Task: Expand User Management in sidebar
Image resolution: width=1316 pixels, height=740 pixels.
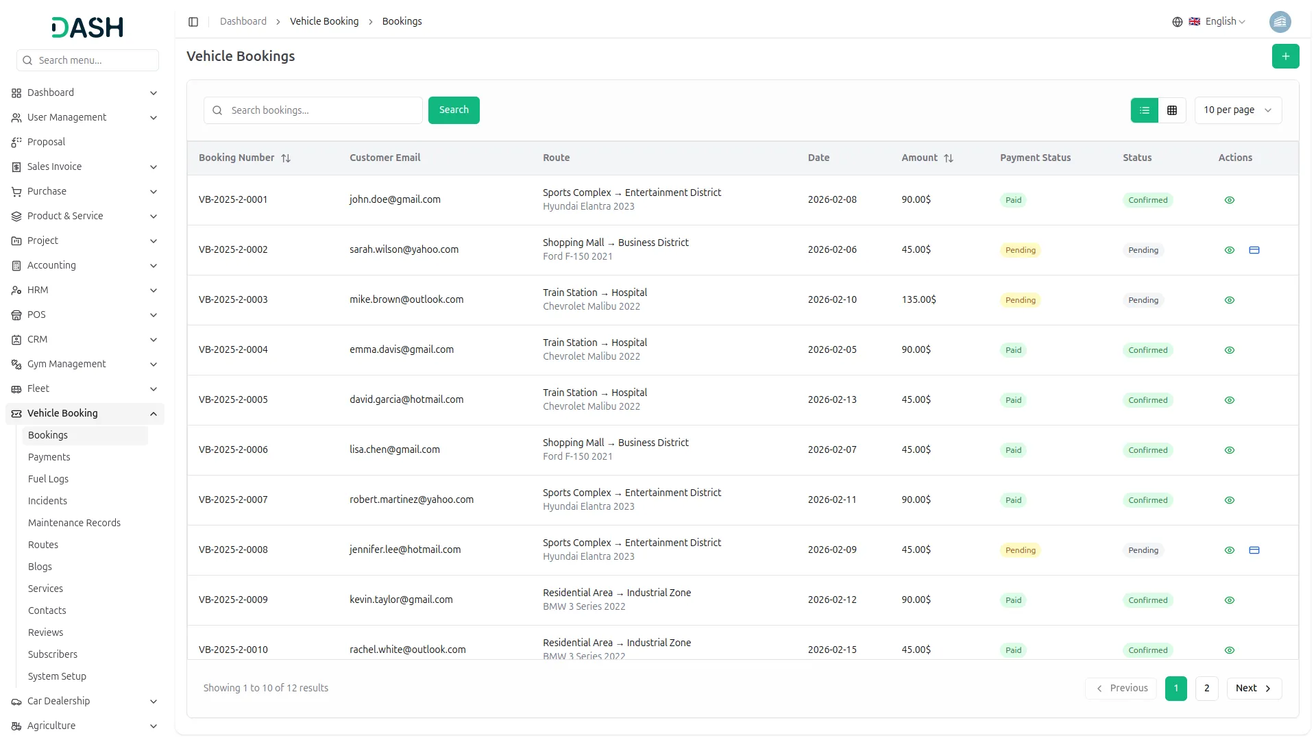Action: tap(84, 117)
